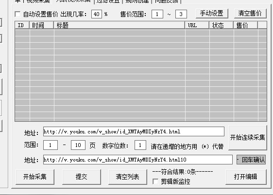Click the 售价 column header
The image size is (273, 195).
(x=246, y=25)
